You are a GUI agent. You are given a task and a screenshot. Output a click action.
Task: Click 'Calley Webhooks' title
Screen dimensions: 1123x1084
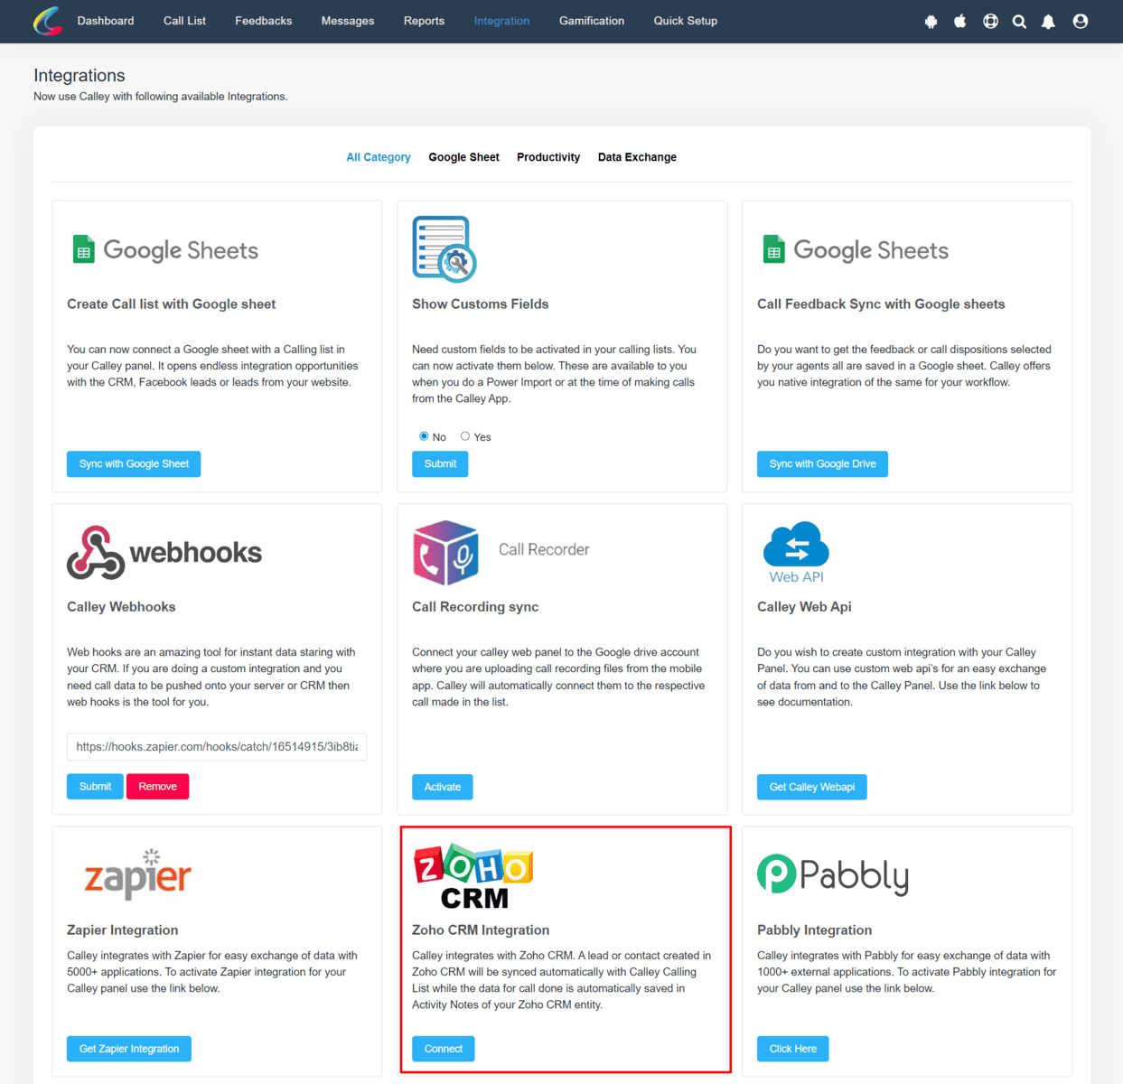coord(121,607)
